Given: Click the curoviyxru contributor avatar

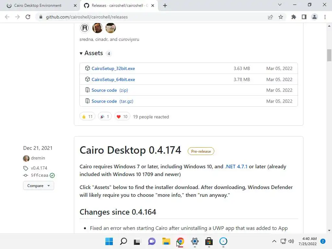Looking at the screenshot, I should pos(111,28).
